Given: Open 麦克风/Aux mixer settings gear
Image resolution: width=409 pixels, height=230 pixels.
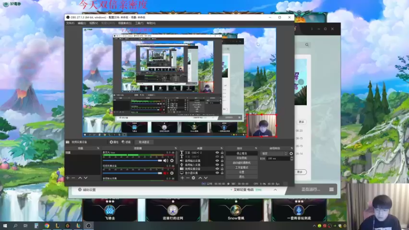Looking at the screenshot, I should pos(172,160).
